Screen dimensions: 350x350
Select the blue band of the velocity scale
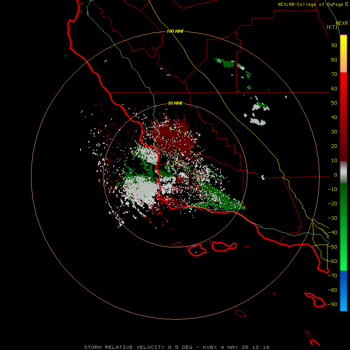[343, 290]
